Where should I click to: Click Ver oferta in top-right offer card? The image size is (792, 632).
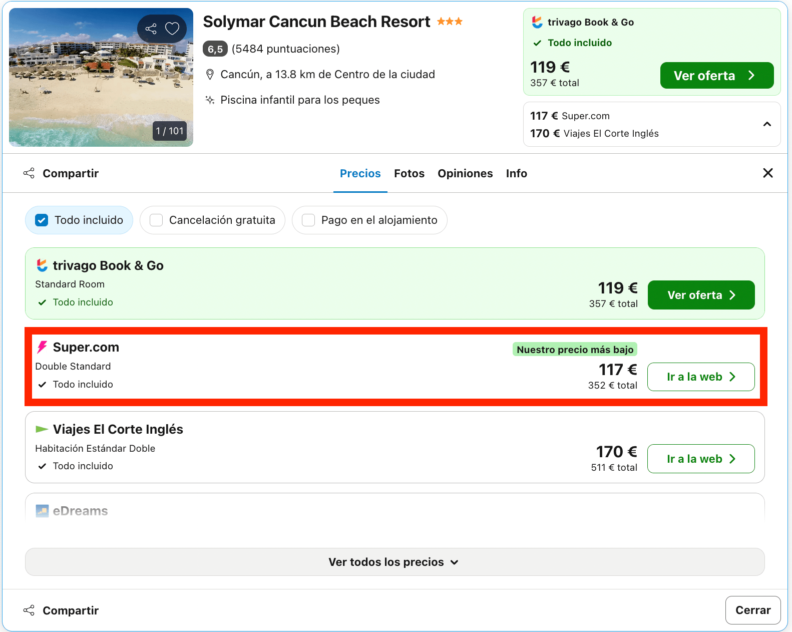(x=717, y=76)
